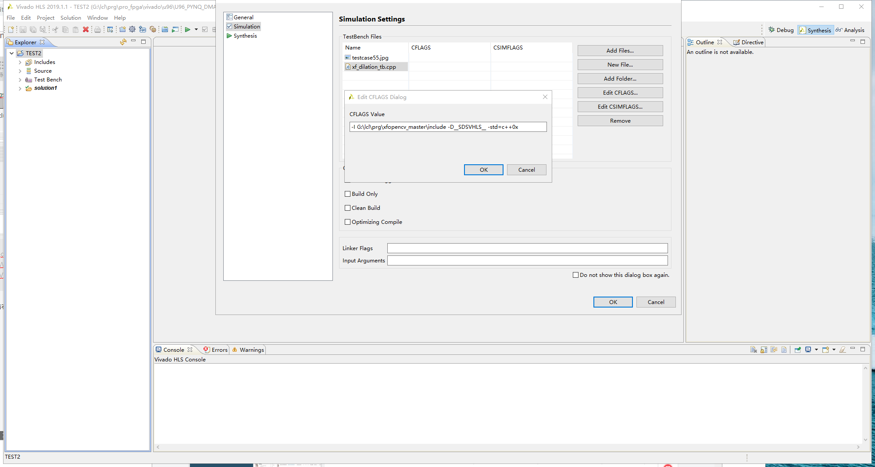Click into the CFLAGS Value text field
The height and width of the screenshot is (467, 875).
tap(448, 127)
